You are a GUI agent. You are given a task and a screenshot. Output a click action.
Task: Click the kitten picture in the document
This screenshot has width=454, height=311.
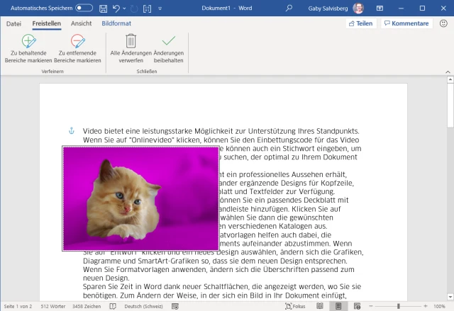(140, 198)
